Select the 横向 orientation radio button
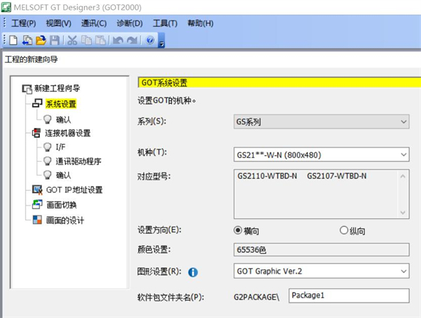 click(x=238, y=230)
